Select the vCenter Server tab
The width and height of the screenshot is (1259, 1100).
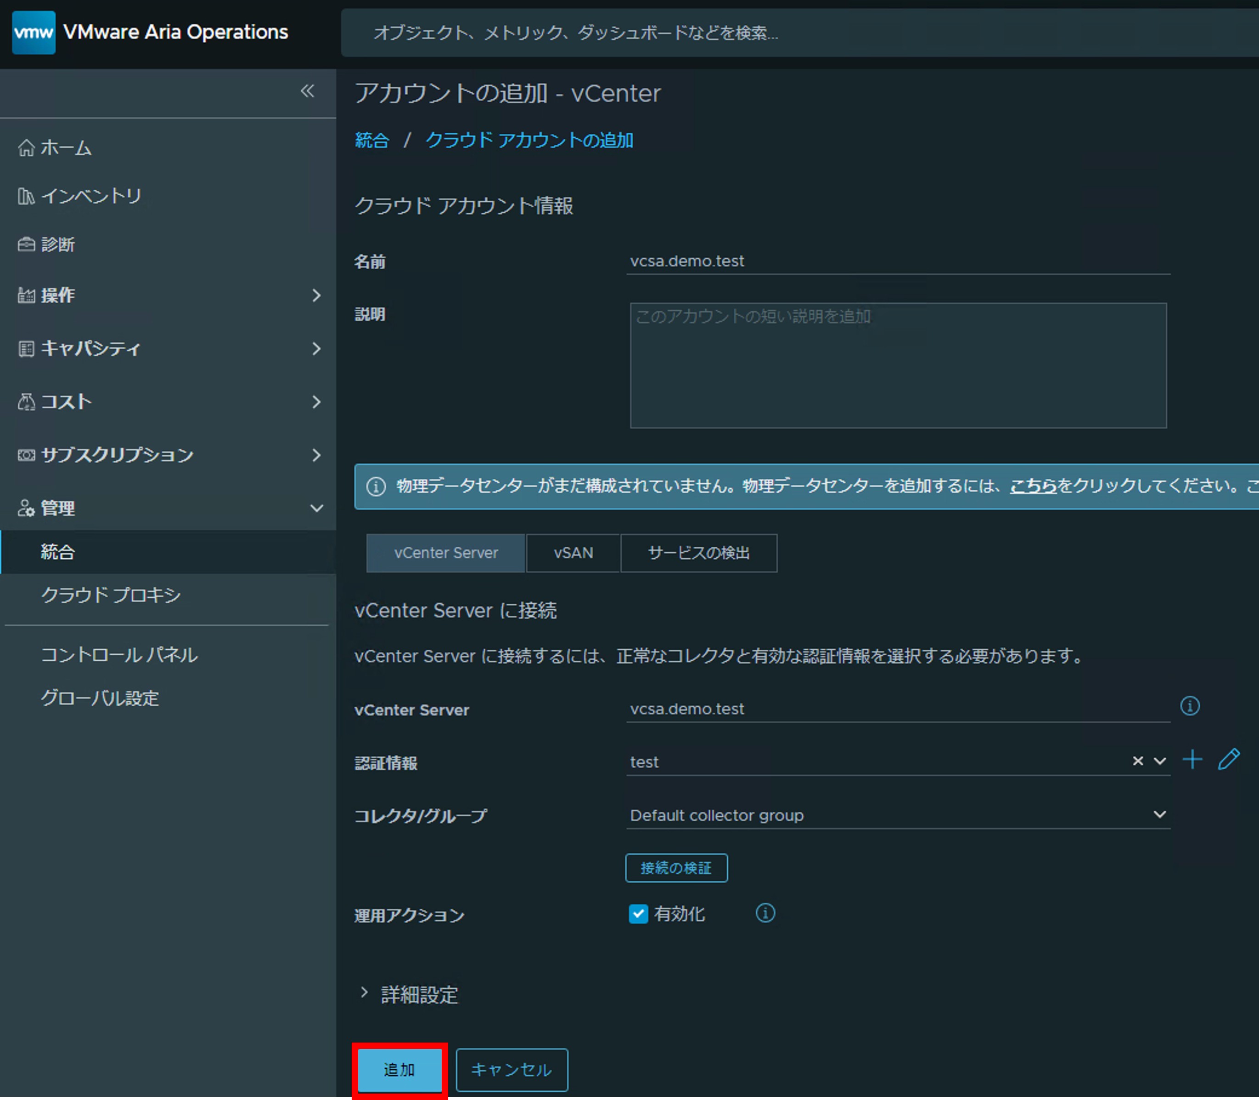[x=446, y=553]
